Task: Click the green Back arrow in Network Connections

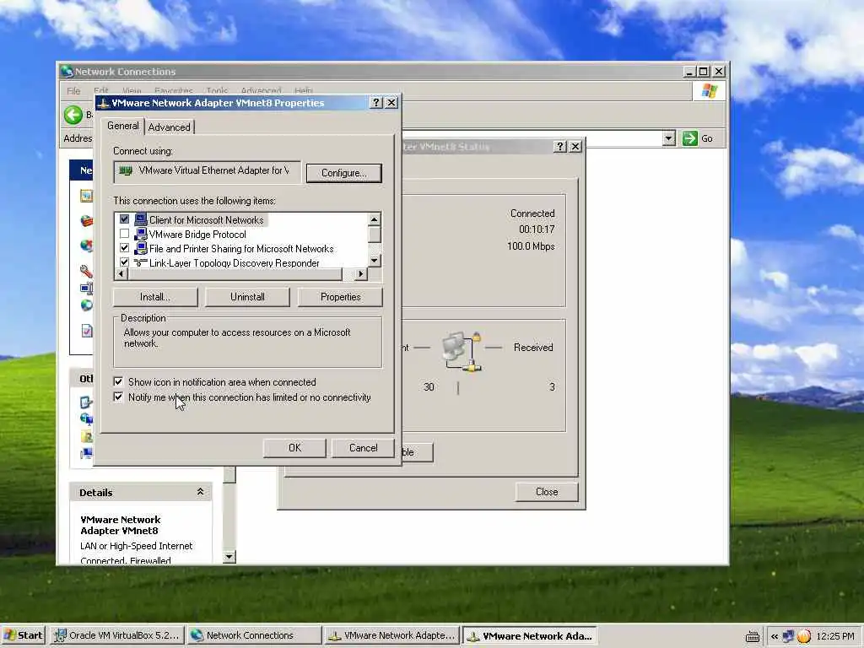Action: (73, 115)
